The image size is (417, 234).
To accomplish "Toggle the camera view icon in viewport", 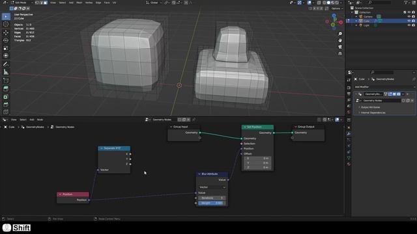I will click(x=340, y=47).
